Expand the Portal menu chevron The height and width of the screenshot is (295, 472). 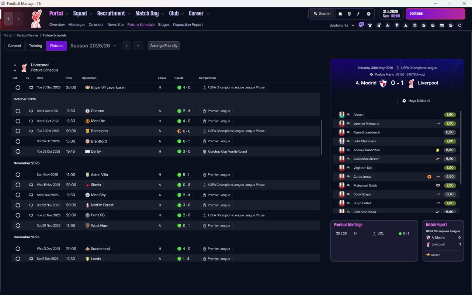coord(67,14)
